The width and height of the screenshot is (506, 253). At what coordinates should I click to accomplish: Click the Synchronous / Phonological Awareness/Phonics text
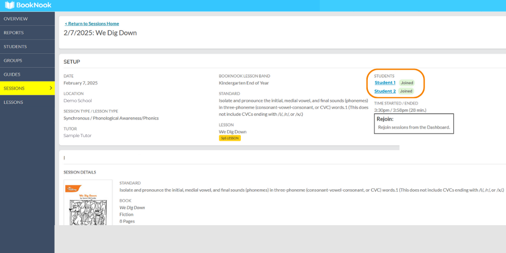point(111,118)
